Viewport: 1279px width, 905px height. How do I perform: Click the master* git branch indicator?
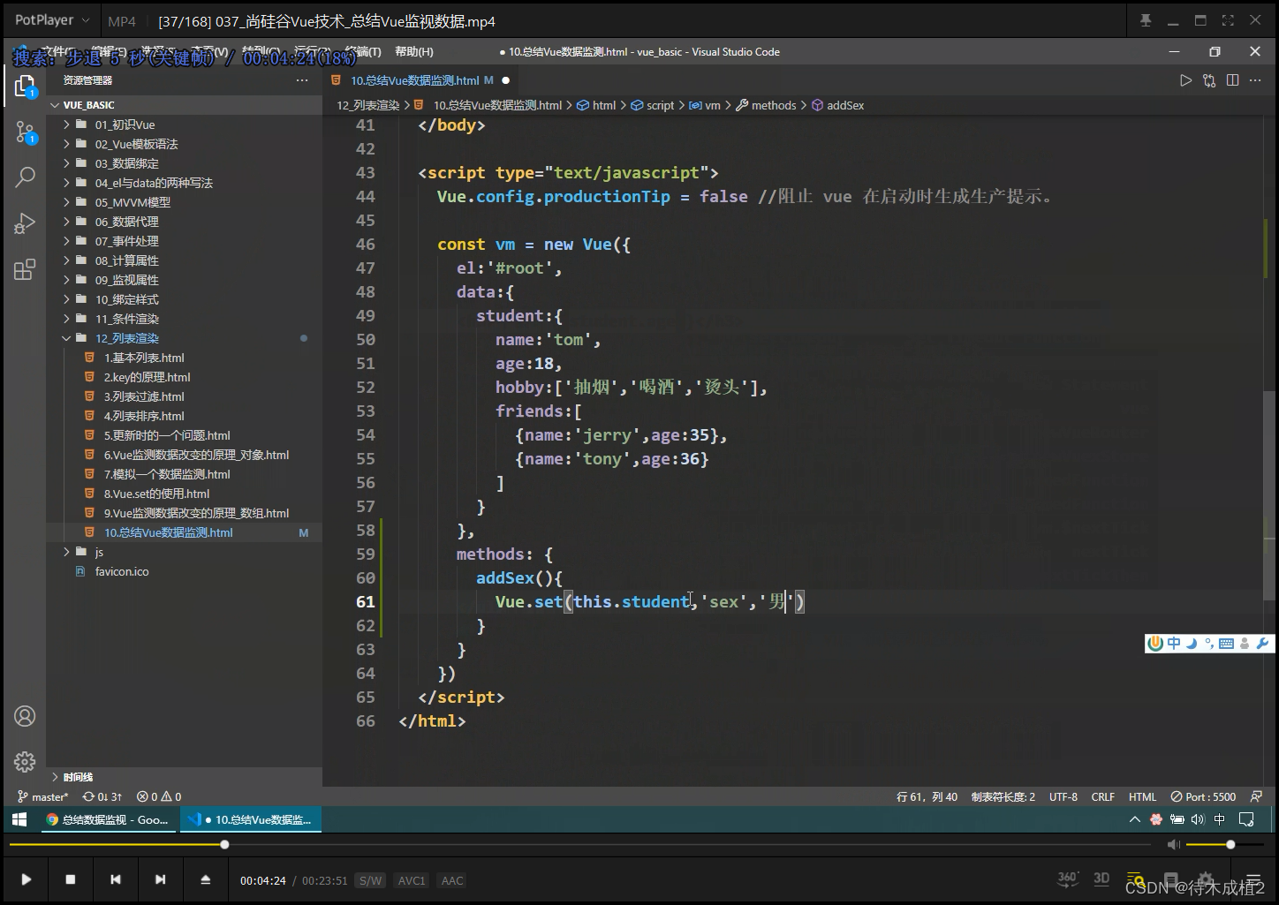(x=42, y=796)
